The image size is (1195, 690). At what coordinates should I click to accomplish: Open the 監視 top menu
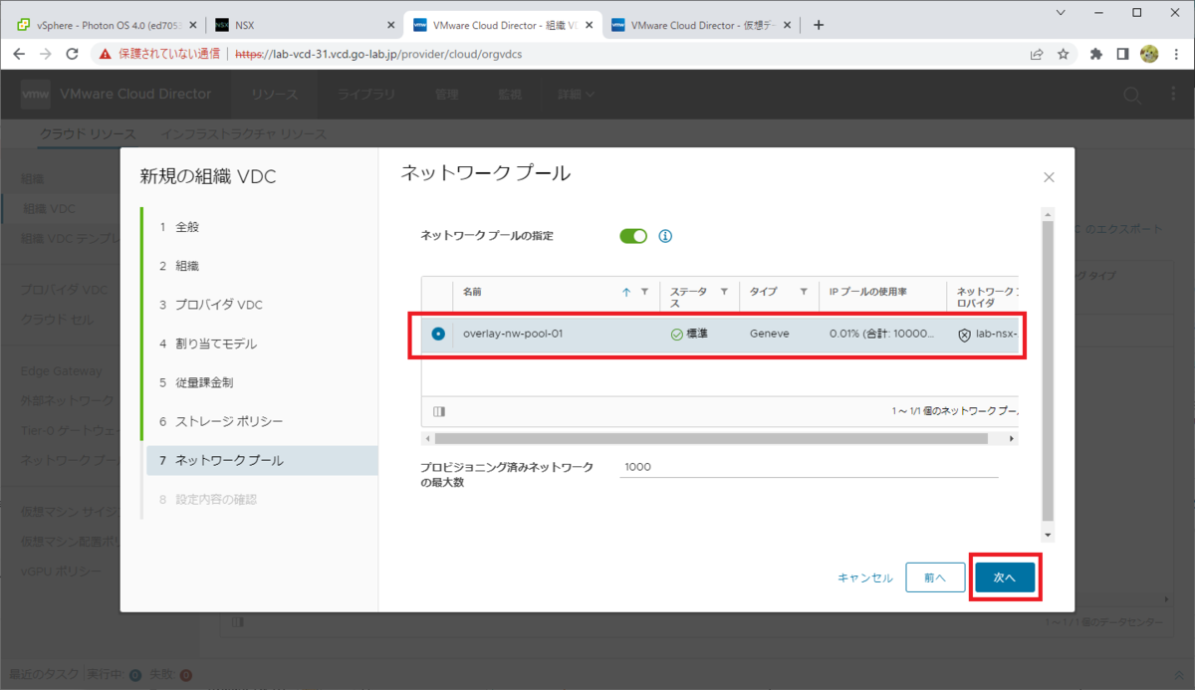click(509, 95)
